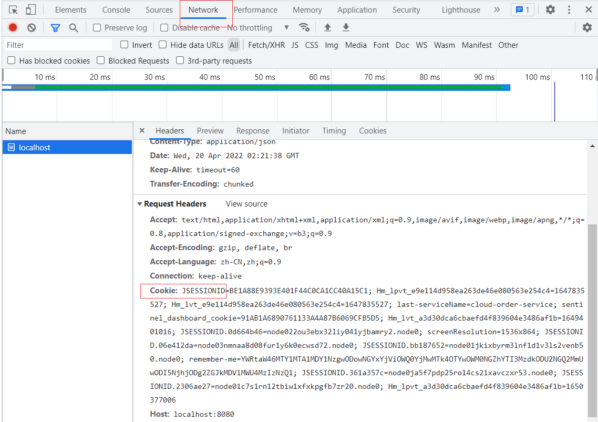The image size is (598, 422).
Task: Open the Initiator detail tab
Action: [295, 131]
